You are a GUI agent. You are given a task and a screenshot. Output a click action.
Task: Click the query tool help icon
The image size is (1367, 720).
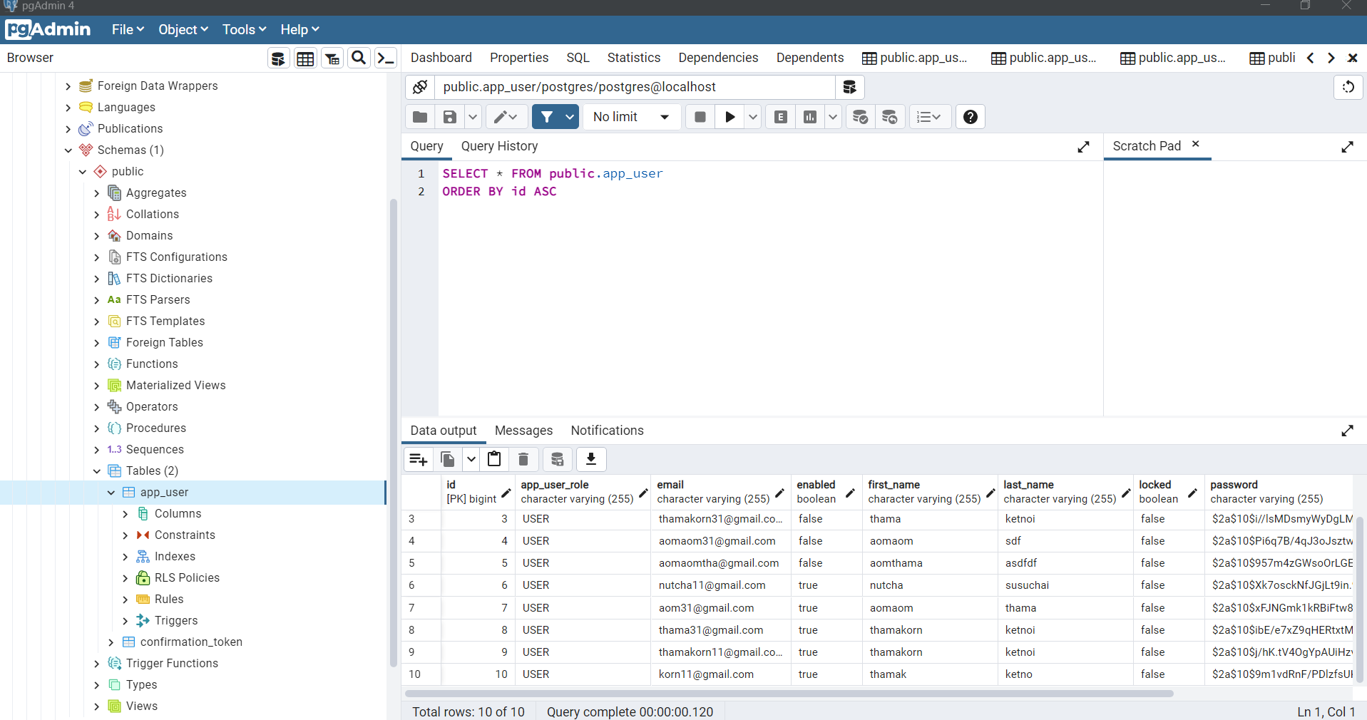click(970, 117)
